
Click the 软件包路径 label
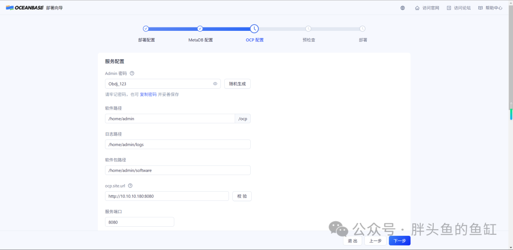pyautogui.click(x=115, y=160)
